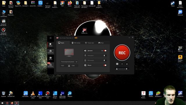186x105 pixels.
Task: Open the ApowerMirror desktop shortcut
Action: pyautogui.click(x=26, y=94)
